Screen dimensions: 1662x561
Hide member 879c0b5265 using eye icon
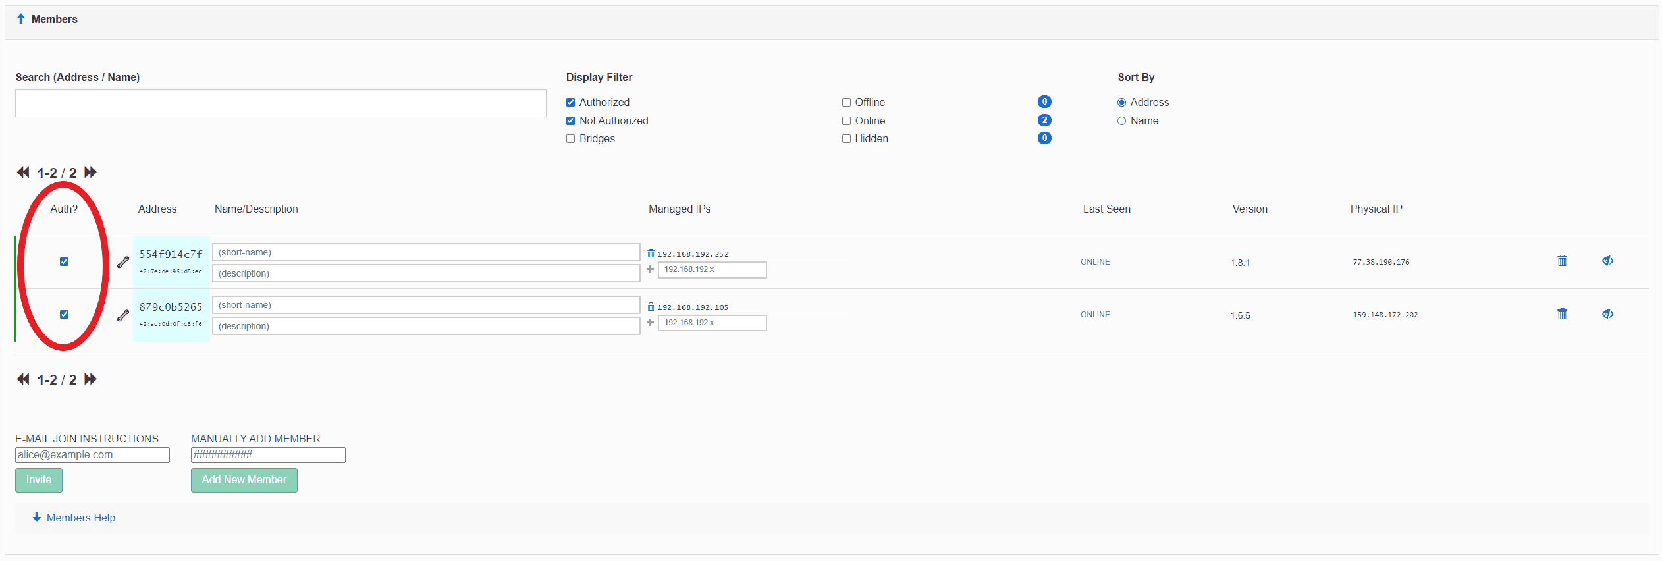tap(1607, 314)
